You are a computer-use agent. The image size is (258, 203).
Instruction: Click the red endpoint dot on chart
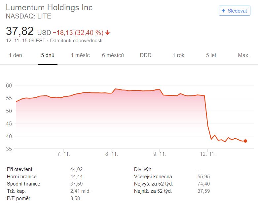click(x=245, y=141)
